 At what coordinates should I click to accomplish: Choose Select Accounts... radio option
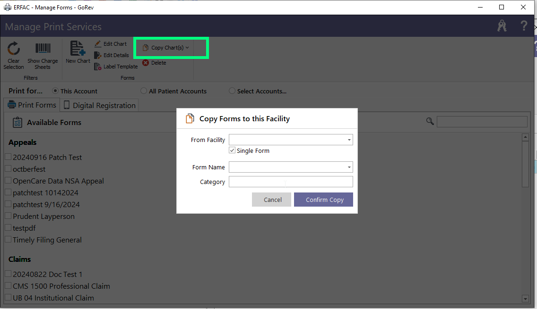tap(232, 91)
